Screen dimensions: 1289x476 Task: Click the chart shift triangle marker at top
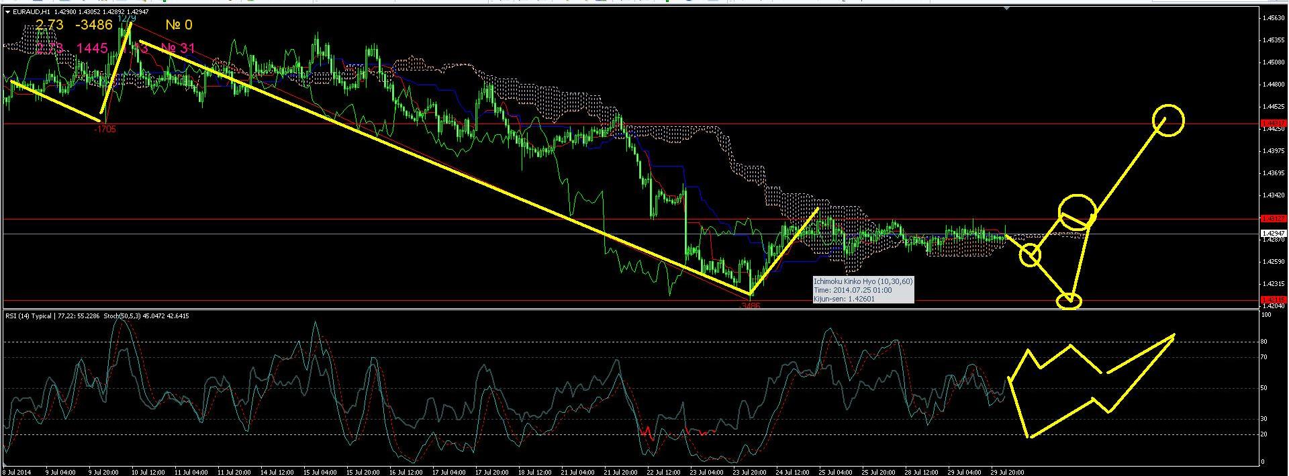click(x=1006, y=8)
